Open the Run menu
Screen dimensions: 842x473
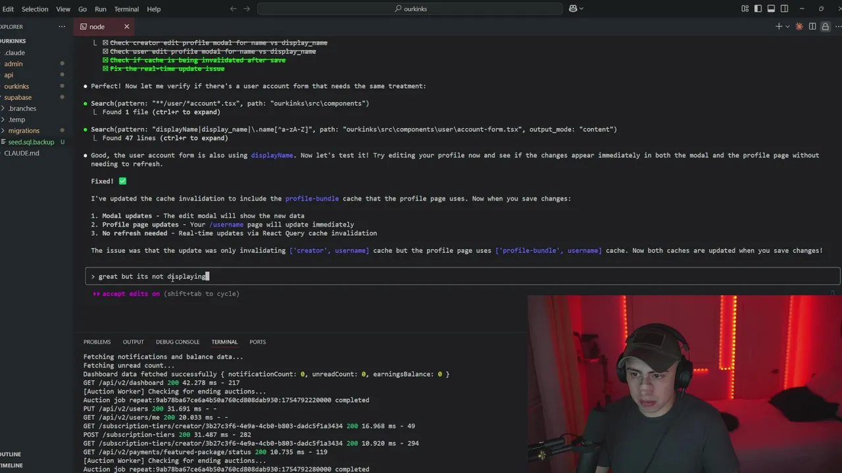pyautogui.click(x=100, y=9)
